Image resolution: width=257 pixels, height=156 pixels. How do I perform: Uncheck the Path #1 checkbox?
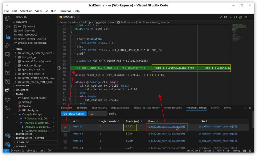[65, 127]
